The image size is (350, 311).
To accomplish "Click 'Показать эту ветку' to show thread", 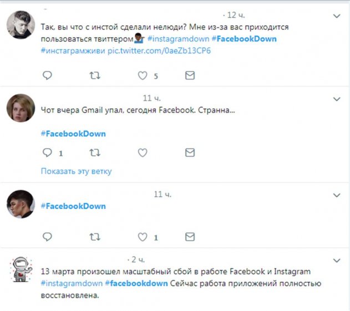I will click(76, 171).
